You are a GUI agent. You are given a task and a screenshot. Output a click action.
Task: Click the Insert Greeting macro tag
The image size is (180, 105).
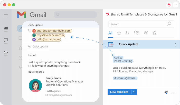click(123, 61)
